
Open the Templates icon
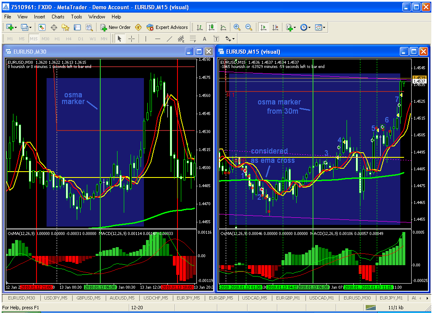(318, 27)
